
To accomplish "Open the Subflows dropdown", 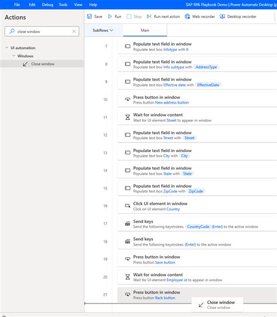I will (x=103, y=30).
